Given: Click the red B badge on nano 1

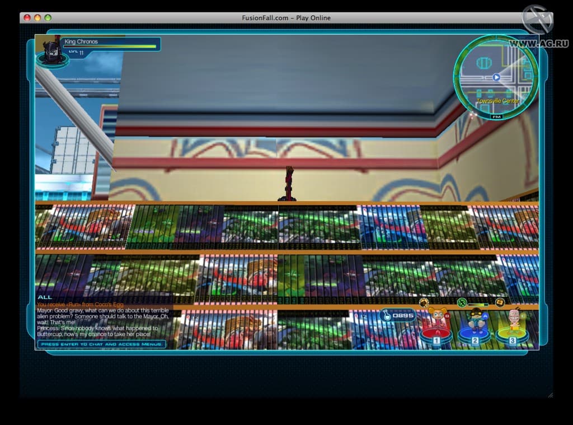Looking at the screenshot, I should [x=447, y=316].
